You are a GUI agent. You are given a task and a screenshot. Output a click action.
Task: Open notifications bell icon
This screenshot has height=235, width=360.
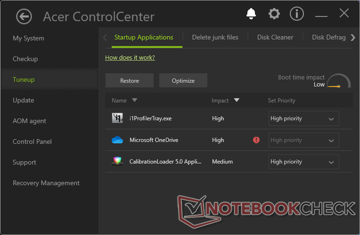251,14
